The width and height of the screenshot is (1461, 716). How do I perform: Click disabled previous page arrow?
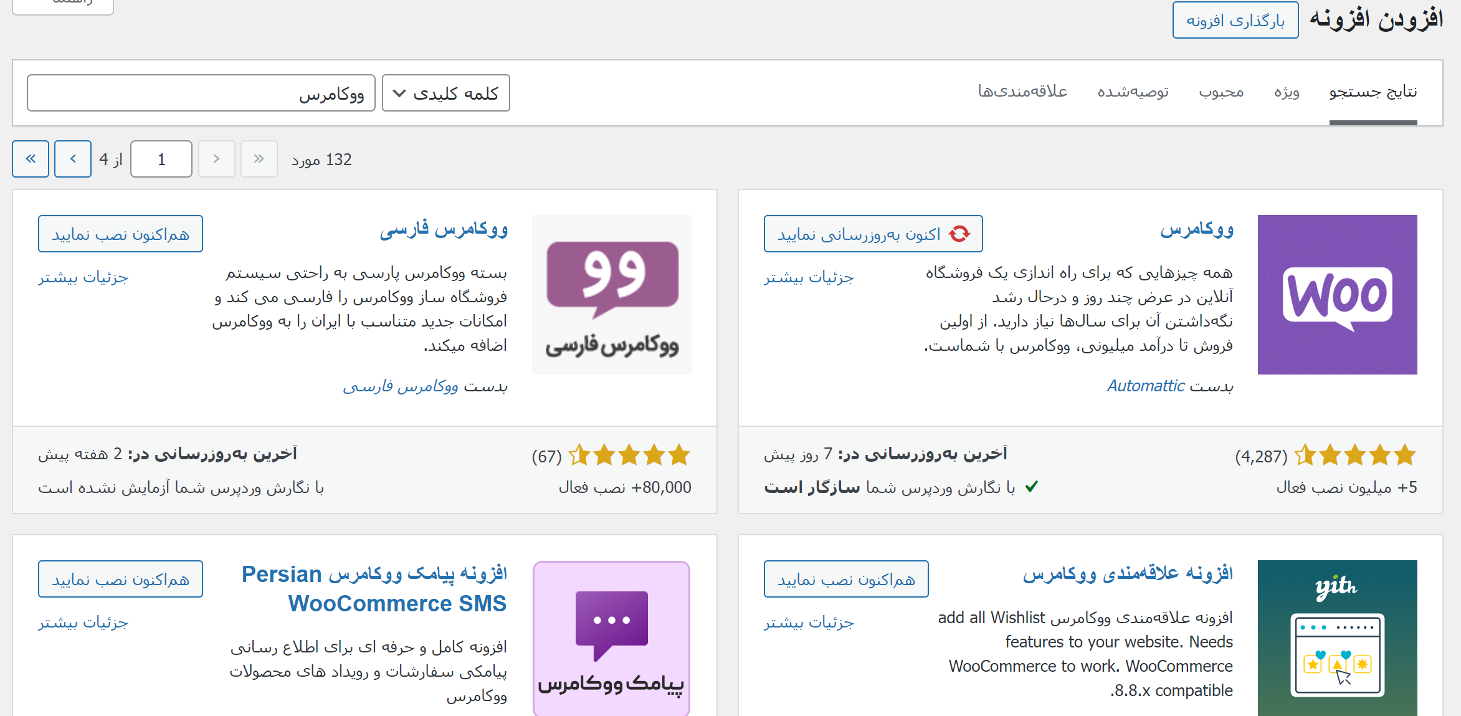tap(216, 159)
